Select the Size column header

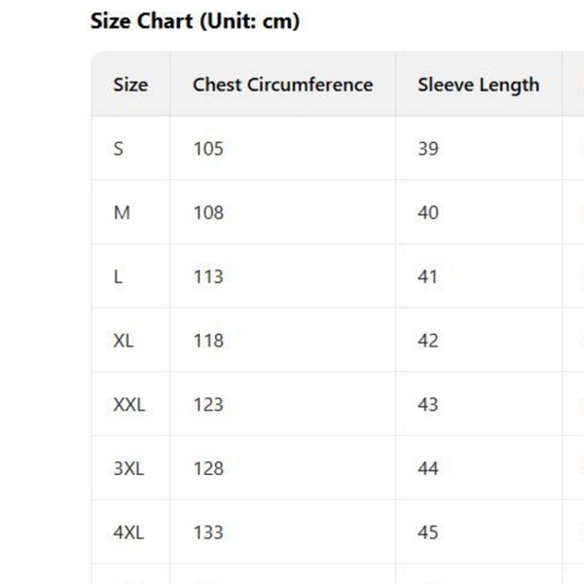[130, 85]
